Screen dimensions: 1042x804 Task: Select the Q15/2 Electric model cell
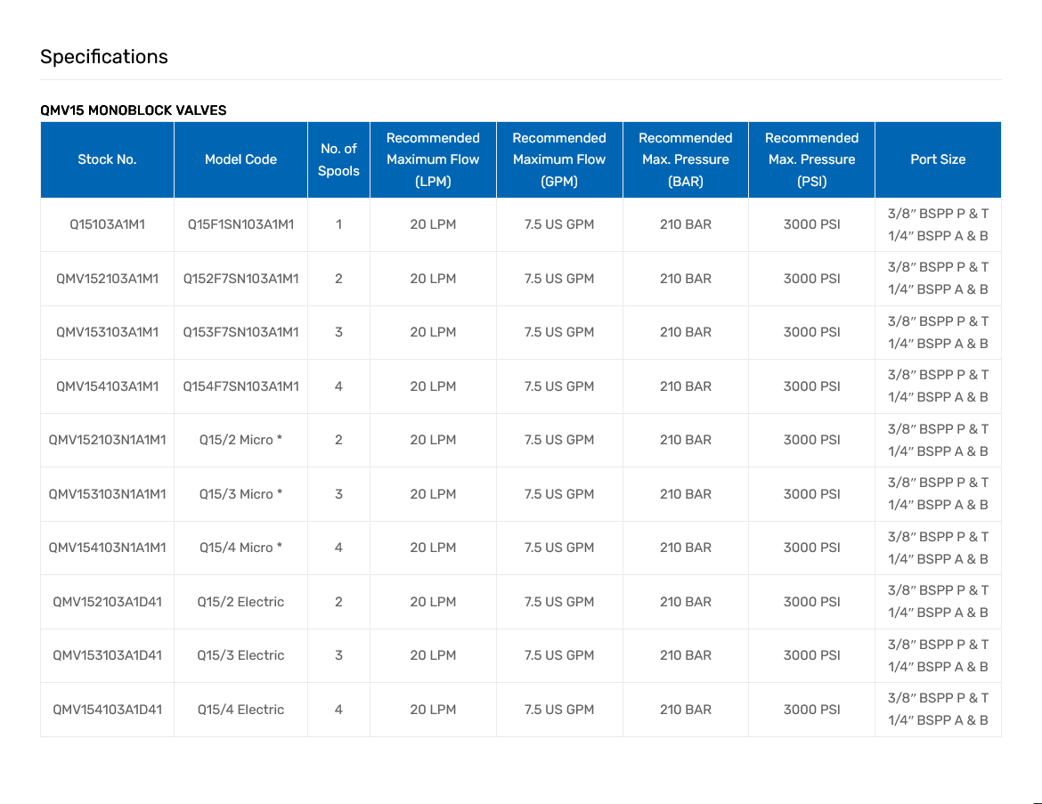(240, 602)
